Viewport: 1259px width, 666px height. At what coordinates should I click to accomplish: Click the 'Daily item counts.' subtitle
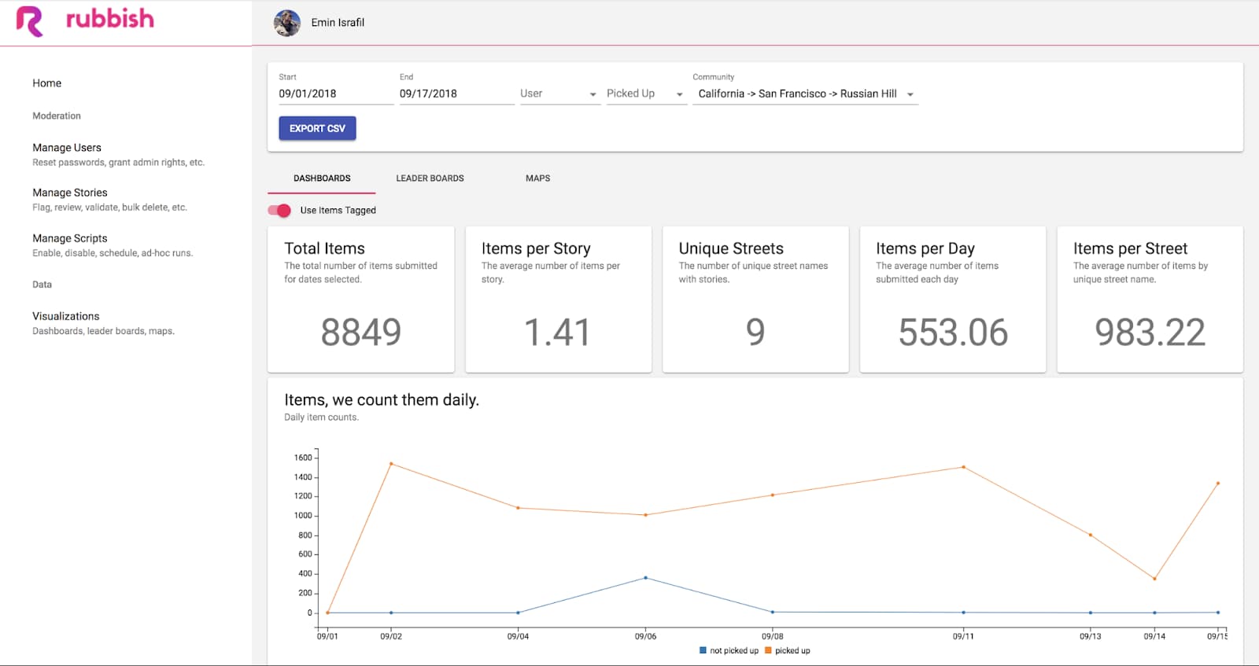(x=321, y=418)
